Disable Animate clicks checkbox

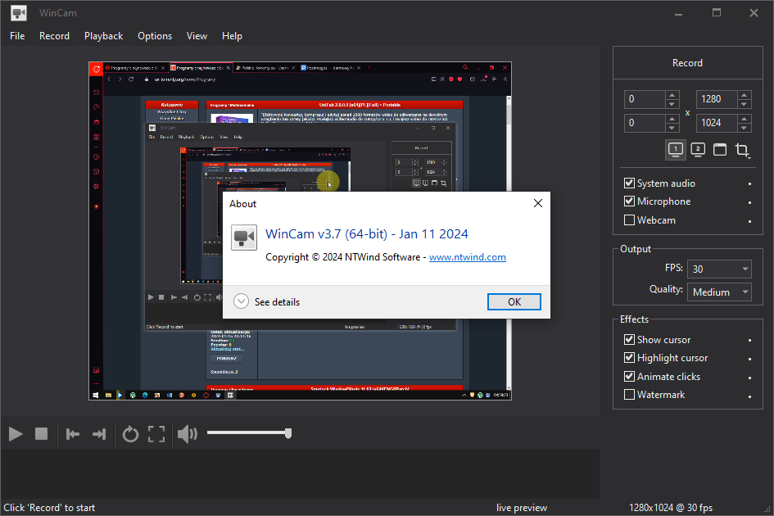coord(629,376)
